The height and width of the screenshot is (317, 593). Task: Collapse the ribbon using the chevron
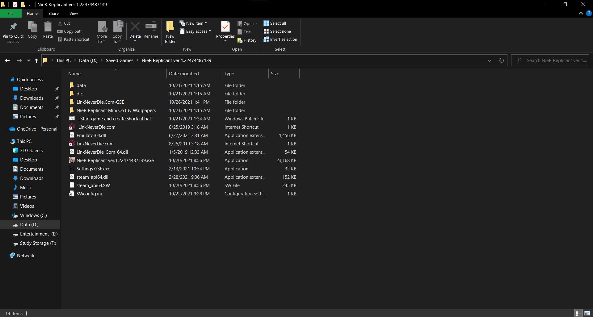click(x=581, y=13)
